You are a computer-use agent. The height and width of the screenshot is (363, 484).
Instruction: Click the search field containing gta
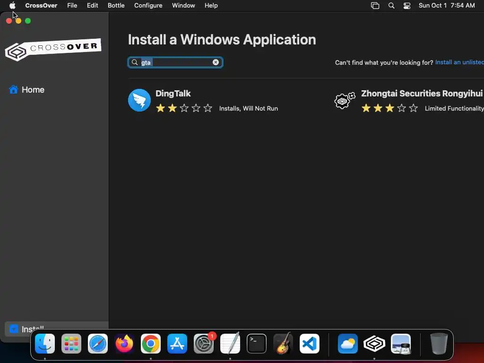tap(175, 62)
